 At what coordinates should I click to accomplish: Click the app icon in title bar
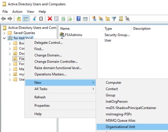(4, 4)
